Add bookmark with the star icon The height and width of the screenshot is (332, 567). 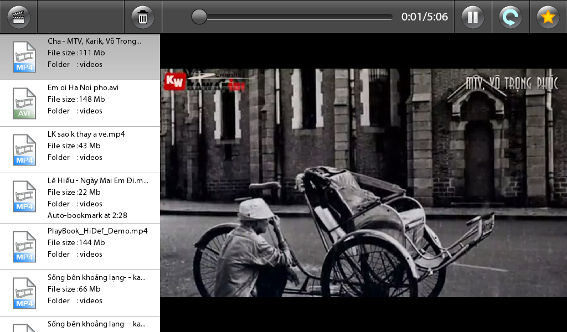click(548, 17)
